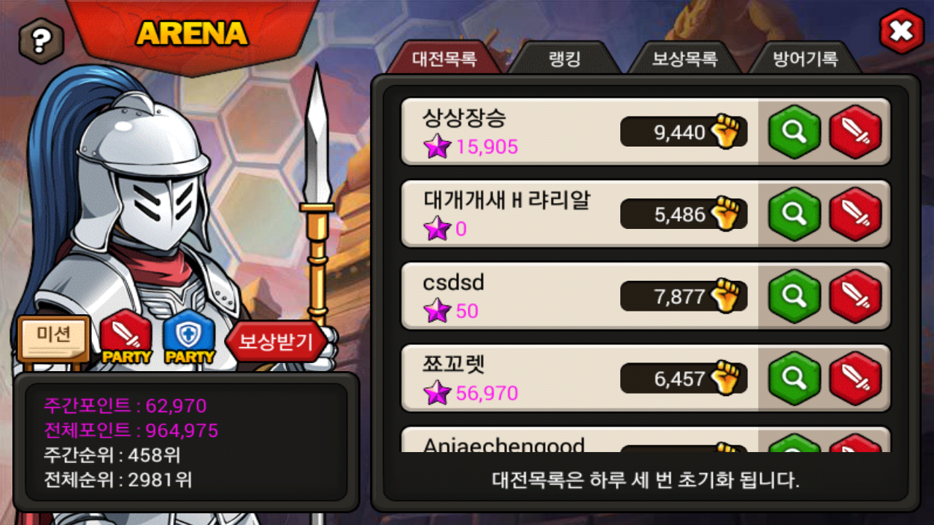Go to the 방어기록 tab
The image size is (934, 525).
click(805, 58)
